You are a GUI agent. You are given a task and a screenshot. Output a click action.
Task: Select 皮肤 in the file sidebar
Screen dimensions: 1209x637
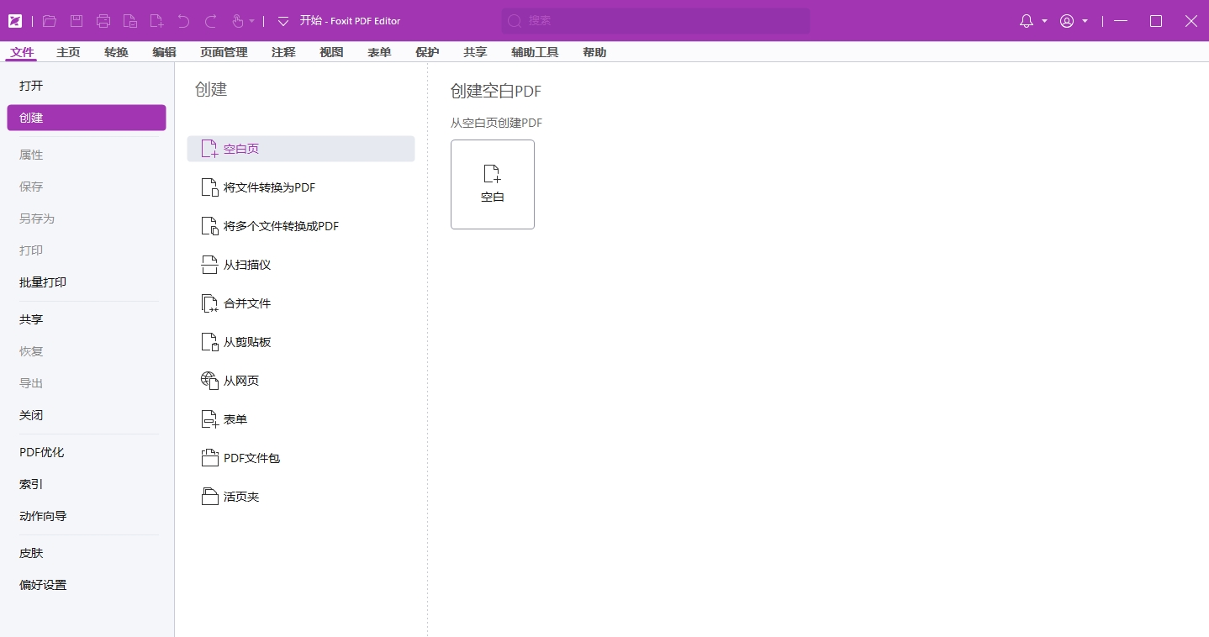(x=87, y=553)
